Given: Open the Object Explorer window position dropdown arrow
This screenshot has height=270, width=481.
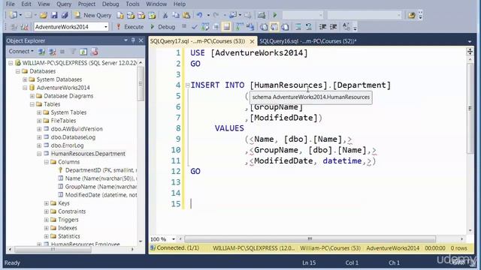Looking at the screenshot, I should tap(126, 40).
